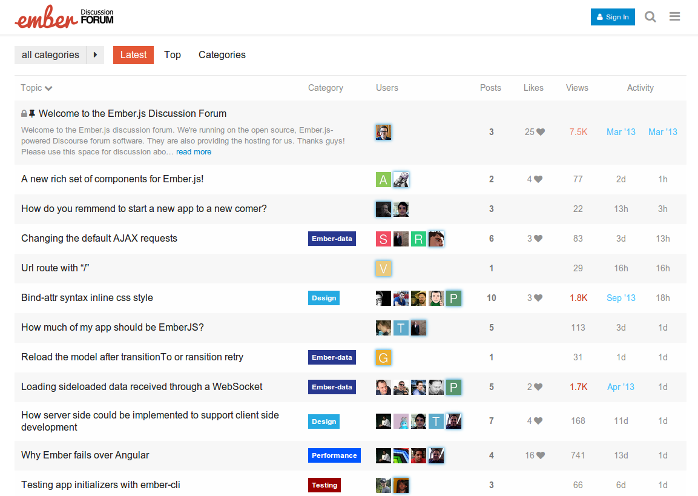
Task: Open 'How do you remmend to start' topic
Action: pyautogui.click(x=144, y=208)
